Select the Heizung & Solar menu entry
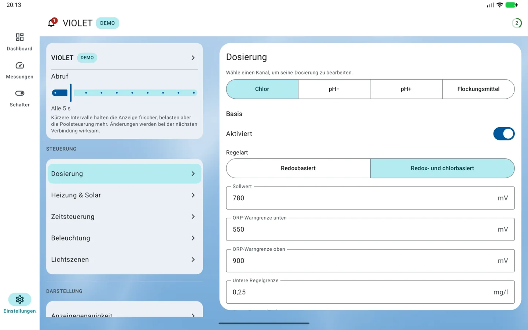The height and width of the screenshot is (330, 528). click(124, 195)
